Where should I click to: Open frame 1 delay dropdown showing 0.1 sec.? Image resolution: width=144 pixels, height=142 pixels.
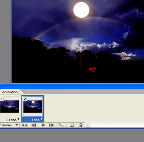(x=13, y=120)
